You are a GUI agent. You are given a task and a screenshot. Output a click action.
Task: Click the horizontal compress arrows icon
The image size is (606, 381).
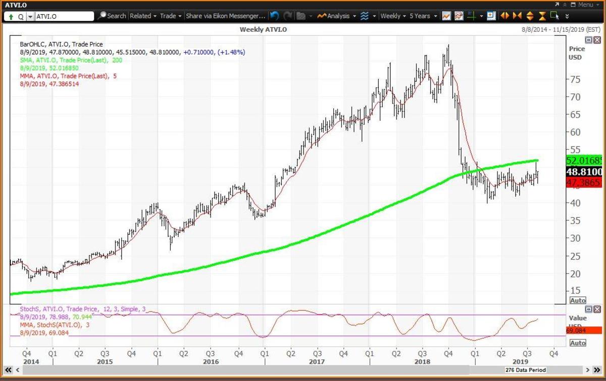tap(517, 16)
